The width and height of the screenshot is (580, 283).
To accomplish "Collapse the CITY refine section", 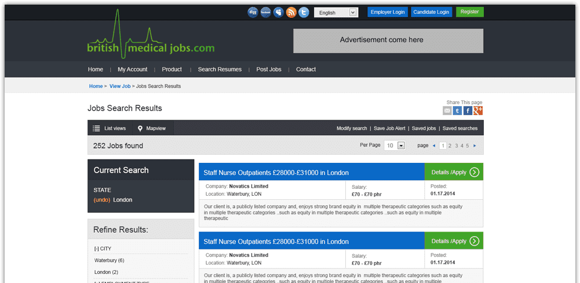I will tap(103, 249).
